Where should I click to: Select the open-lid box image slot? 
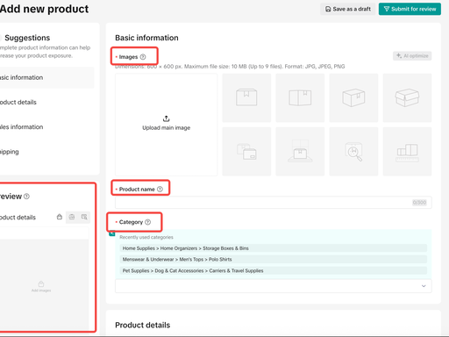point(407,97)
